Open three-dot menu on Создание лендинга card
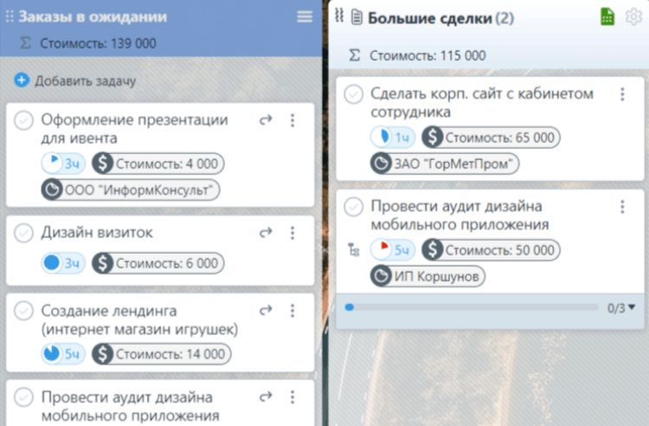This screenshot has width=649, height=426. point(292,310)
